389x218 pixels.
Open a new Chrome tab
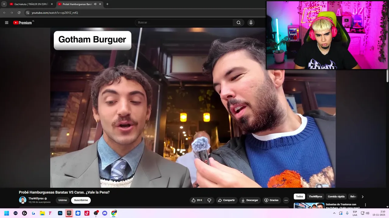pyautogui.click(x=107, y=4)
